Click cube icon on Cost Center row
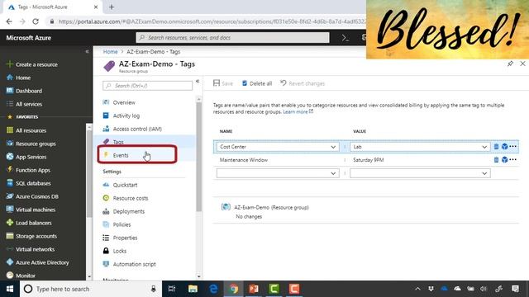The width and height of the screenshot is (529, 297). pyautogui.click(x=505, y=147)
